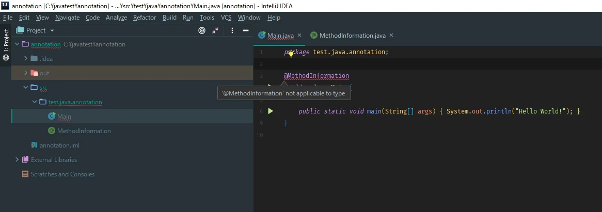
Task: Click the .idea folder icon
Action: tap(34, 59)
